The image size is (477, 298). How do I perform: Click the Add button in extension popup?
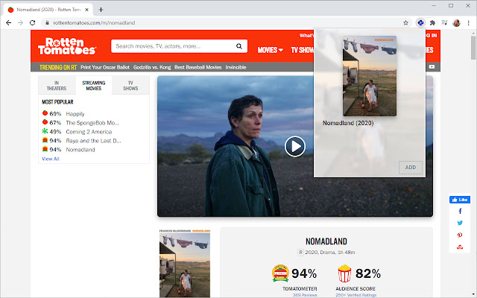pyautogui.click(x=411, y=167)
